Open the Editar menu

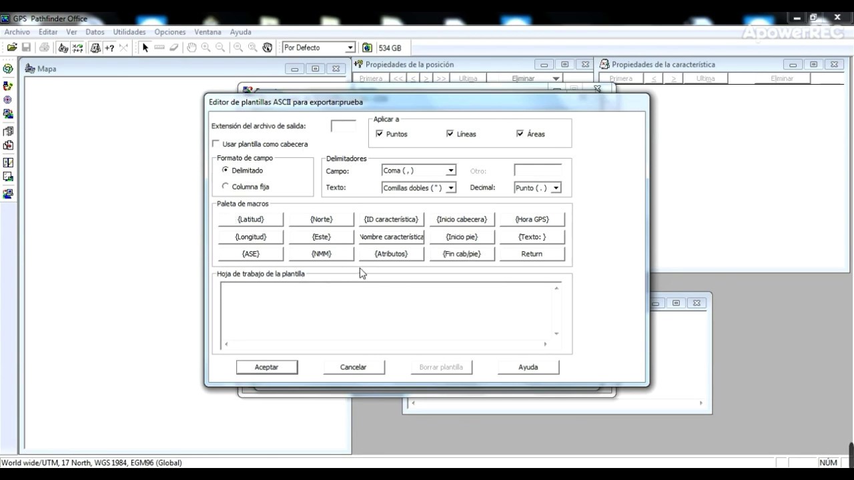coord(48,32)
